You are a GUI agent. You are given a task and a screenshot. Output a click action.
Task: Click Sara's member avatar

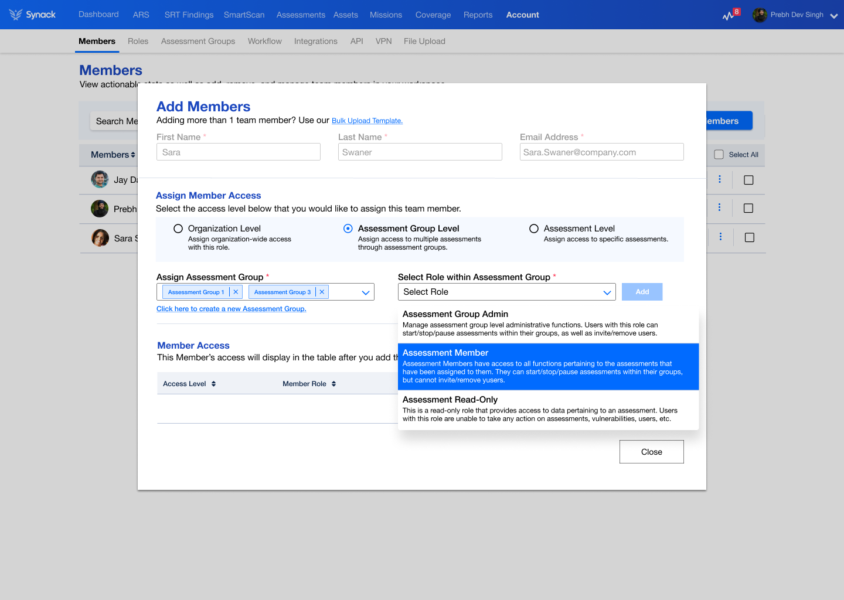100,238
